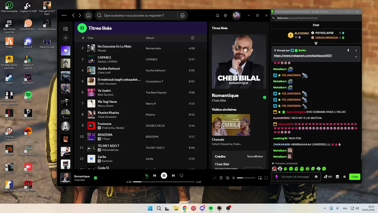Screen dimensions: 378x213
Task: Click the Album column header
Action: 150,38
